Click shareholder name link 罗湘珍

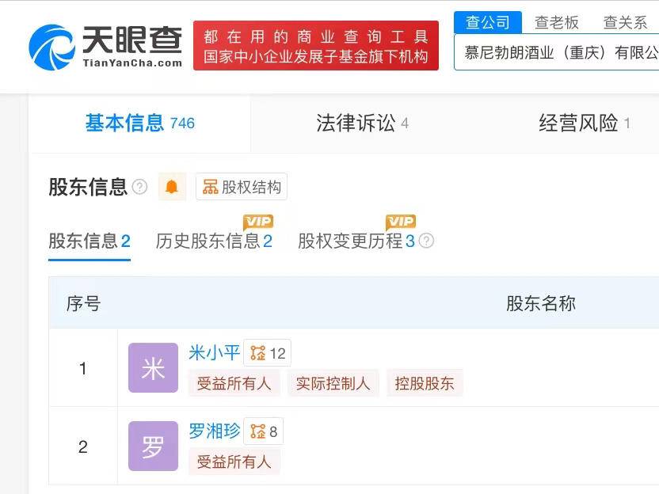[214, 431]
